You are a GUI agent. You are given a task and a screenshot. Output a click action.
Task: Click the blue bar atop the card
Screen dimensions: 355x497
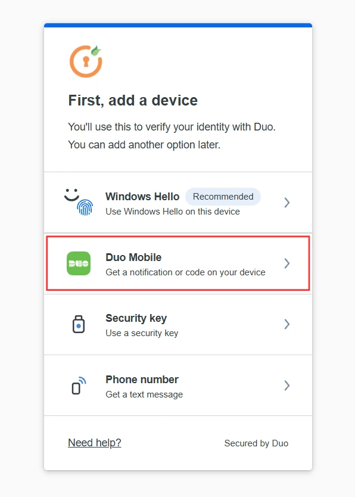coord(177,25)
